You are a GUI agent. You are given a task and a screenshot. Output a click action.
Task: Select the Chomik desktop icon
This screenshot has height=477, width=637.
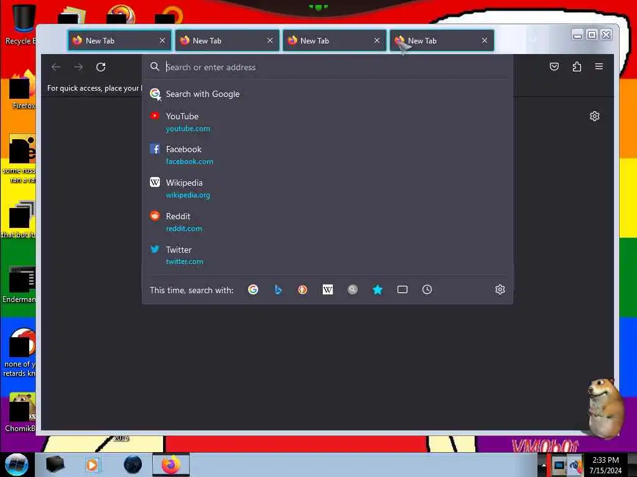tap(21, 412)
